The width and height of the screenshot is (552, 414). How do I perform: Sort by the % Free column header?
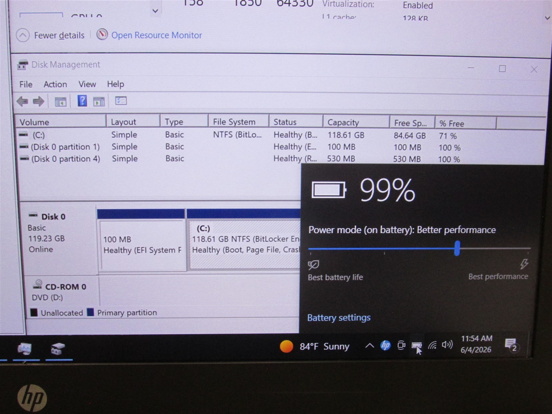(x=466, y=124)
